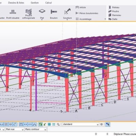Click grid label A in model view
Screen dimensions: 136x136
click(76, 111)
